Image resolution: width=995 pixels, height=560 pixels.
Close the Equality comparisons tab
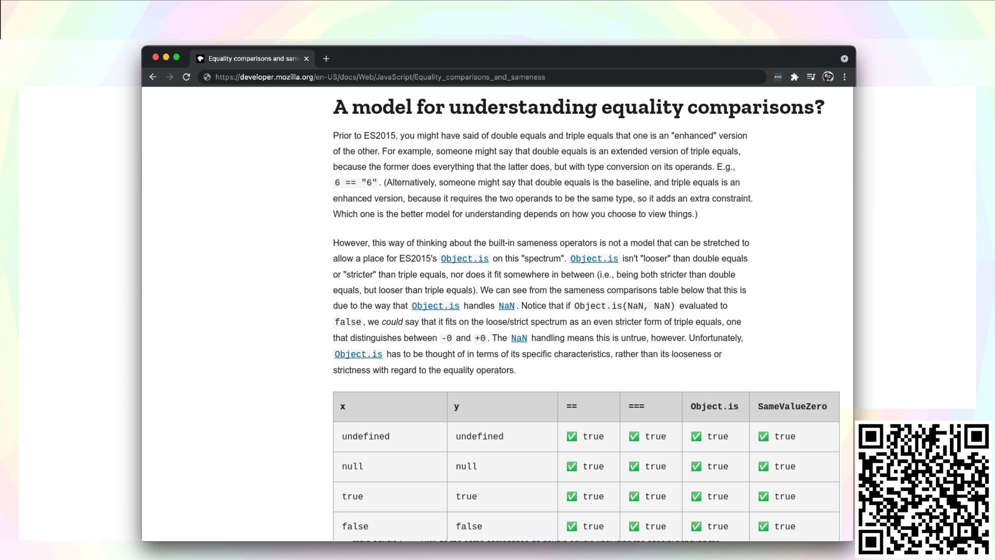306,59
